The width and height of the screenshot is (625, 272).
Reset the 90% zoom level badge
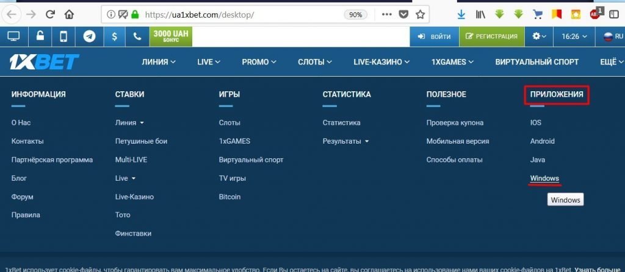pos(355,15)
